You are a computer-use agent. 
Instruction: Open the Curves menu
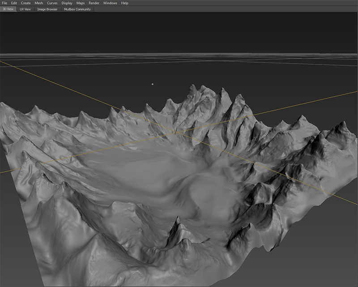(52, 3)
